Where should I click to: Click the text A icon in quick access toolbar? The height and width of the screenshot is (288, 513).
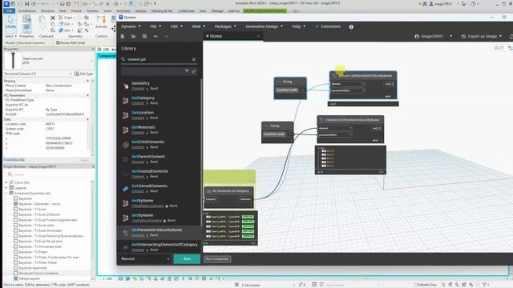107,3
